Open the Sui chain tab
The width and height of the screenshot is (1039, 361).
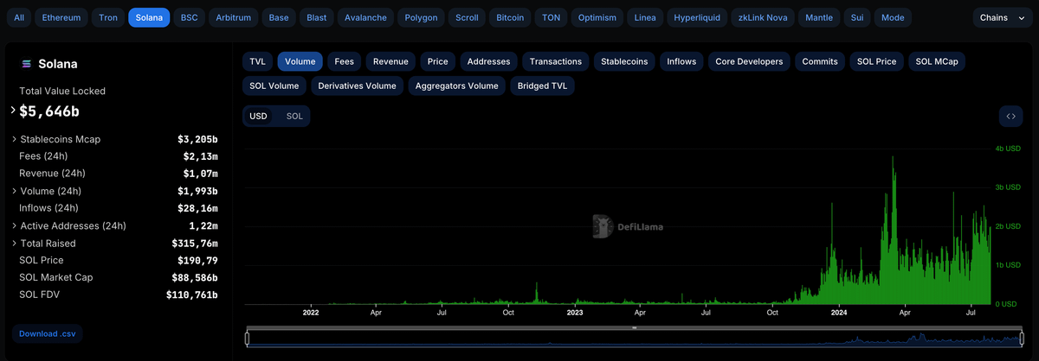(857, 17)
